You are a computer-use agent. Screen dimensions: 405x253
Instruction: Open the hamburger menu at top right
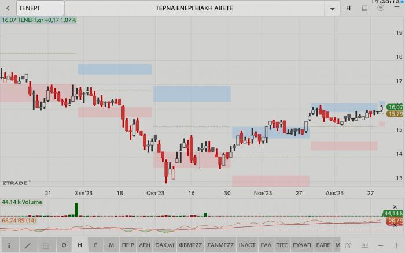coord(396,8)
